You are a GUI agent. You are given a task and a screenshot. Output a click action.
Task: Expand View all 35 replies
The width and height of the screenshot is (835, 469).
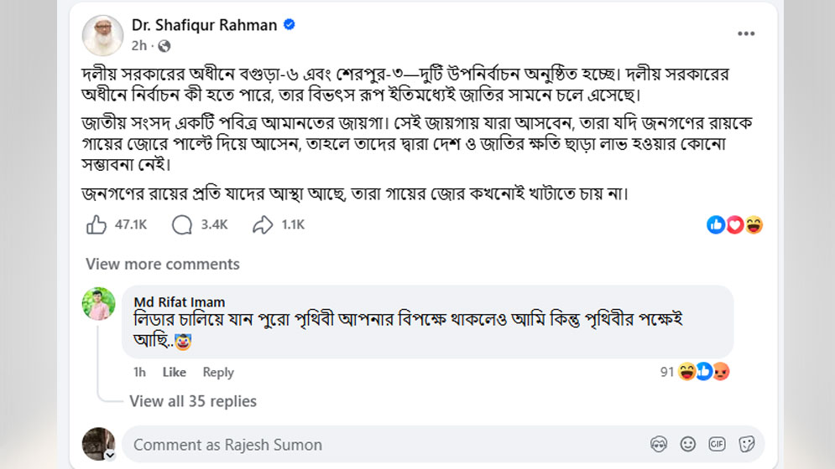(x=193, y=401)
